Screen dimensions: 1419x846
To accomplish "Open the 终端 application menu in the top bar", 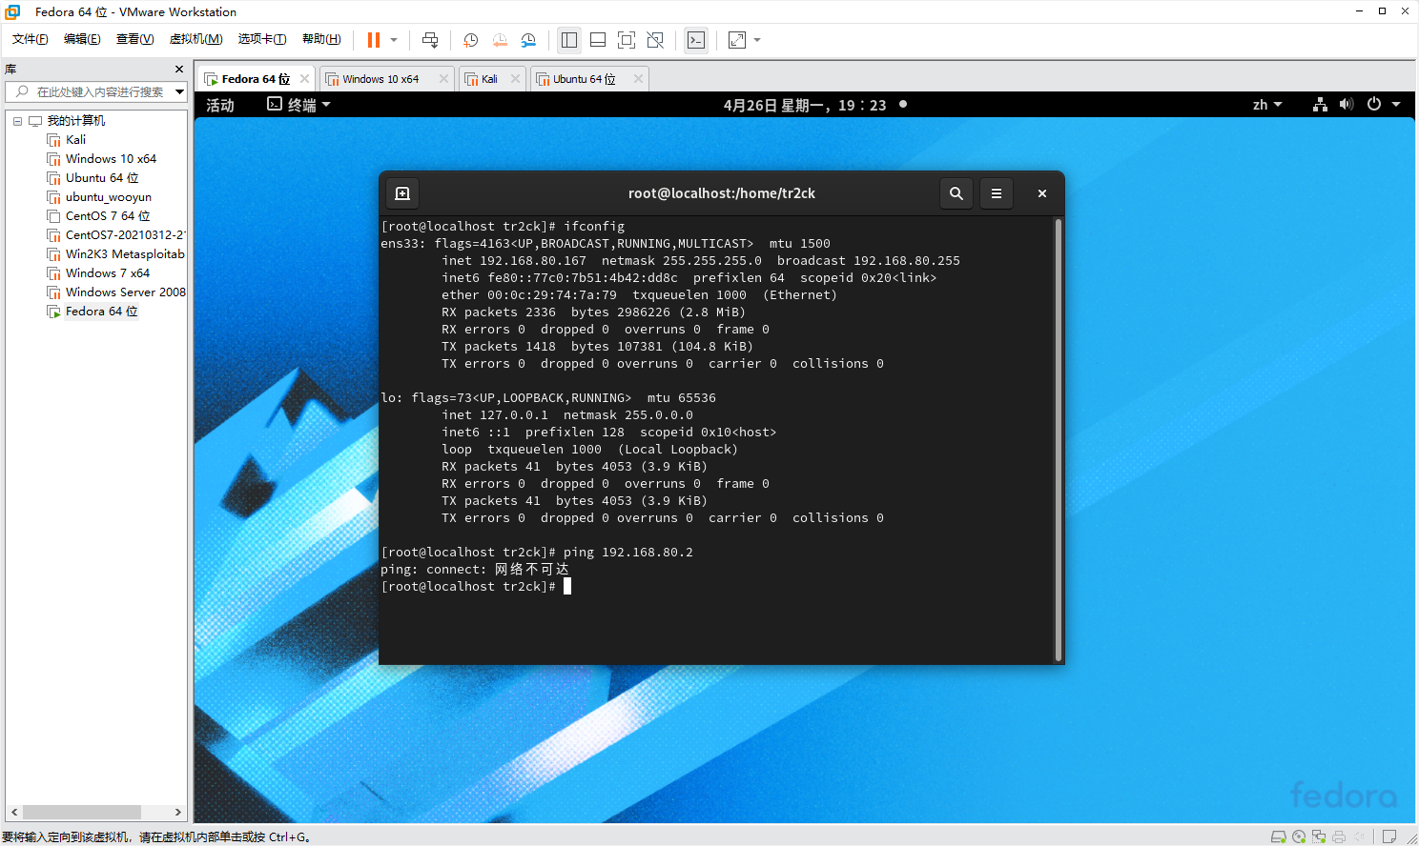I will pyautogui.click(x=298, y=105).
